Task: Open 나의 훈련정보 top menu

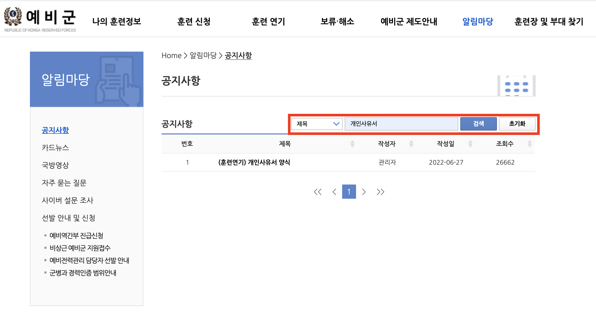Action: point(117,21)
